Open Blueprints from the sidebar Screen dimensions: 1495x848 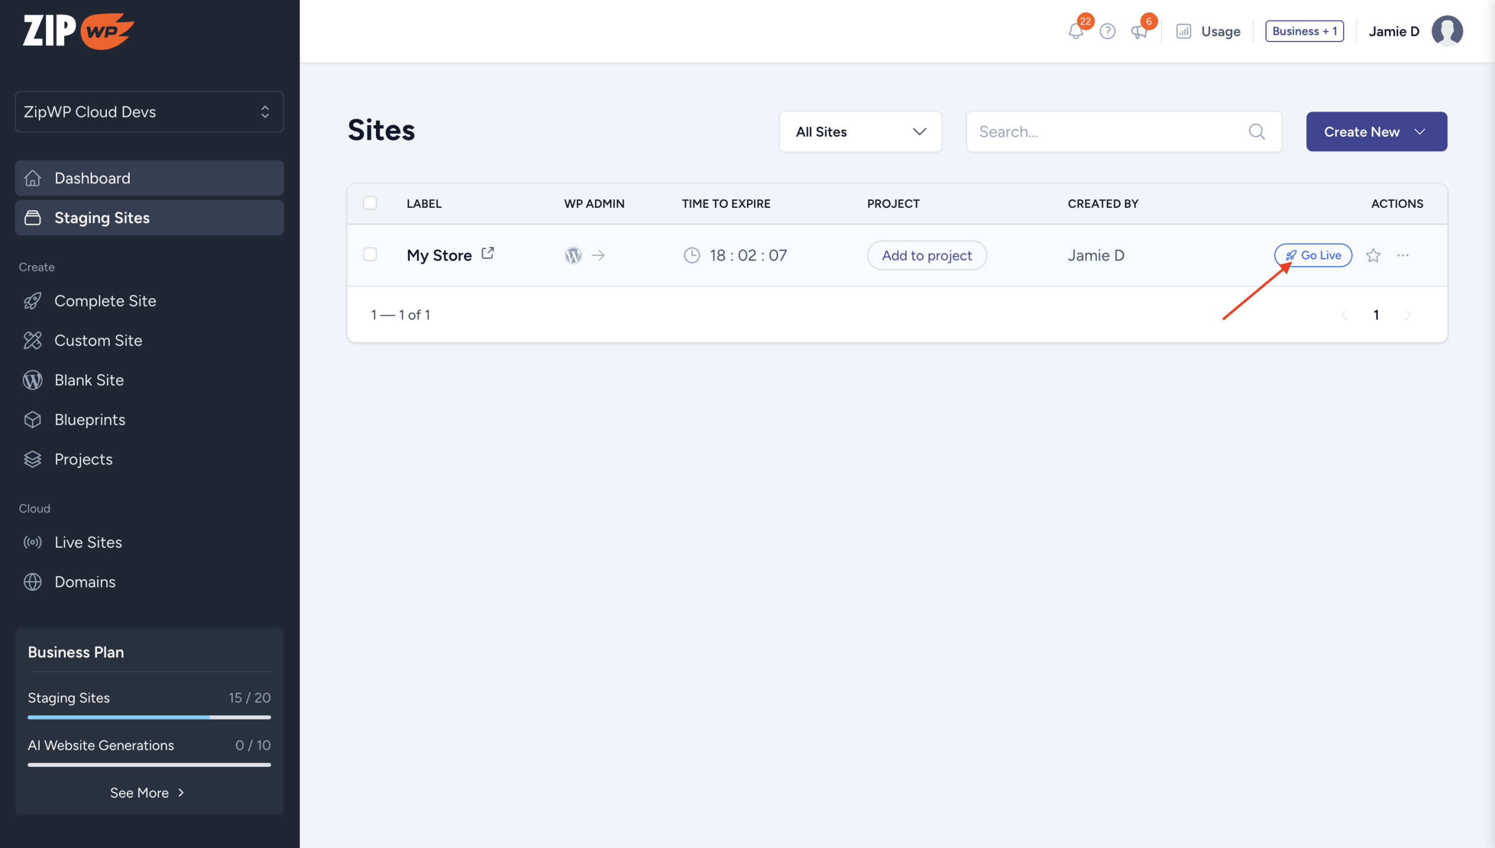[89, 419]
